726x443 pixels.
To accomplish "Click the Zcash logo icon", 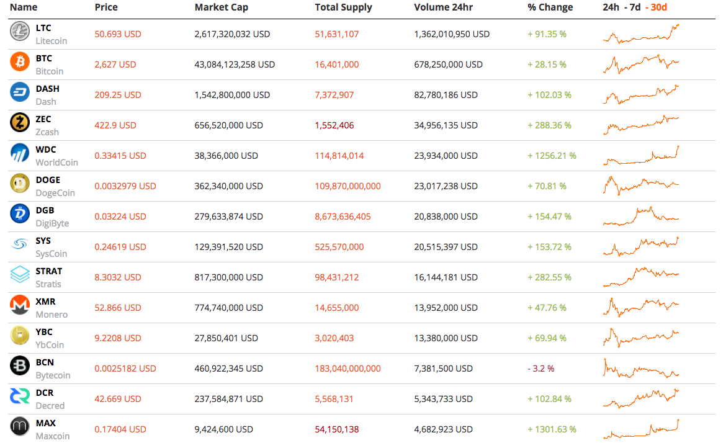I will tap(20, 123).
